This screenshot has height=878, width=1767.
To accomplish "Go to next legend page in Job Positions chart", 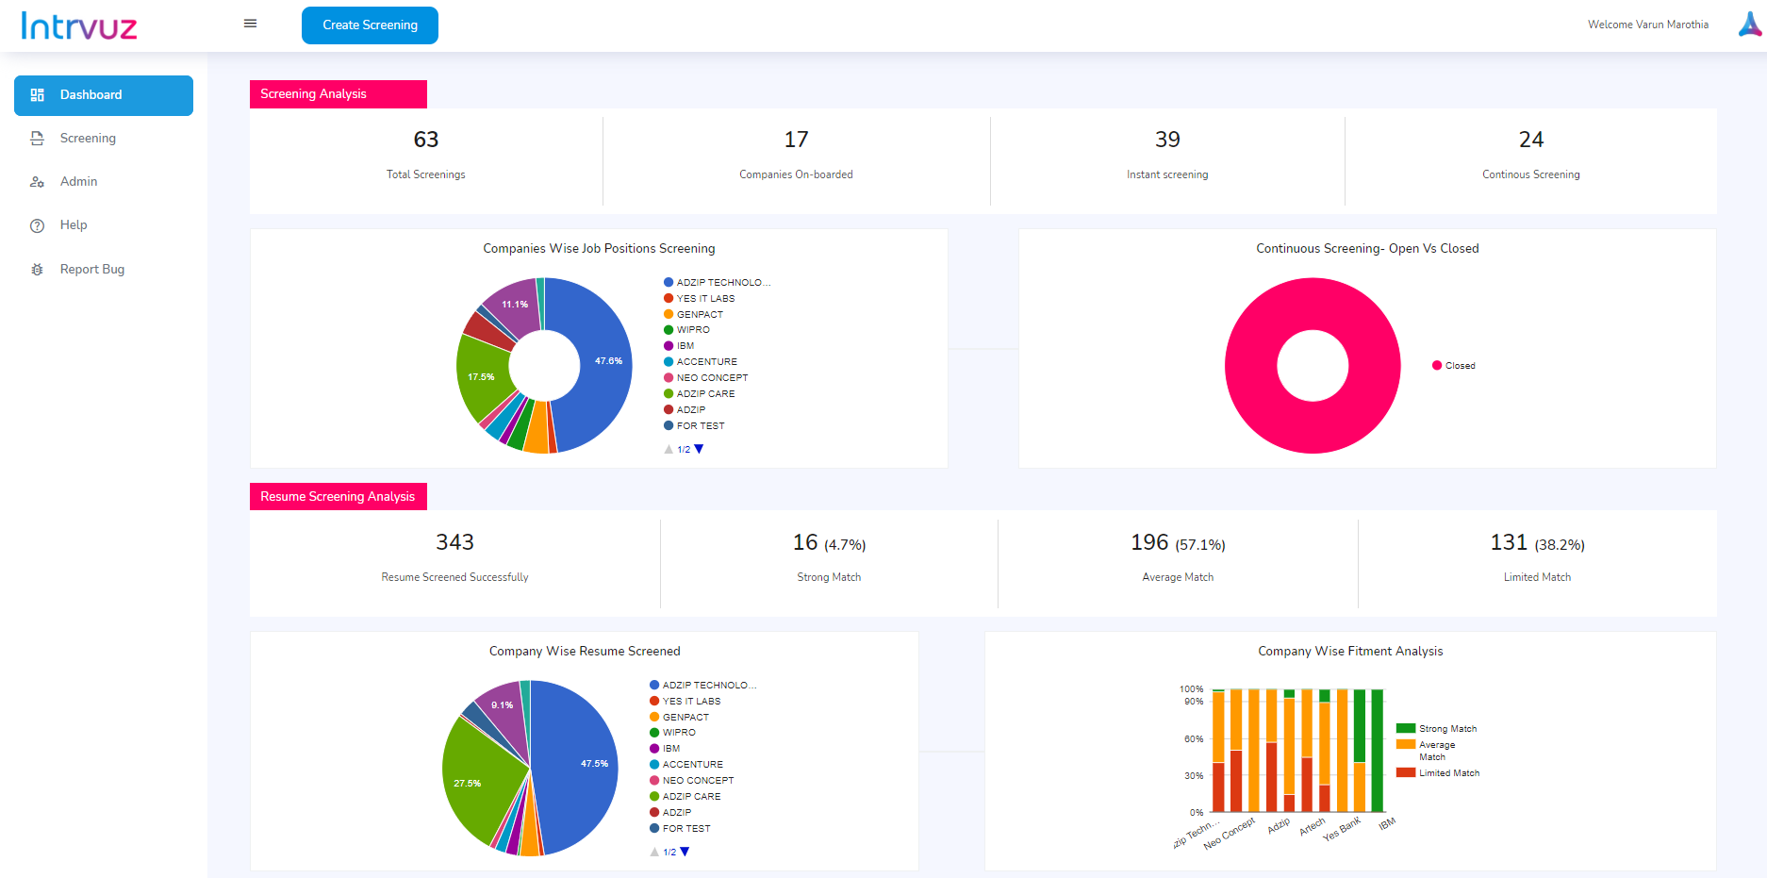I will [699, 450].
